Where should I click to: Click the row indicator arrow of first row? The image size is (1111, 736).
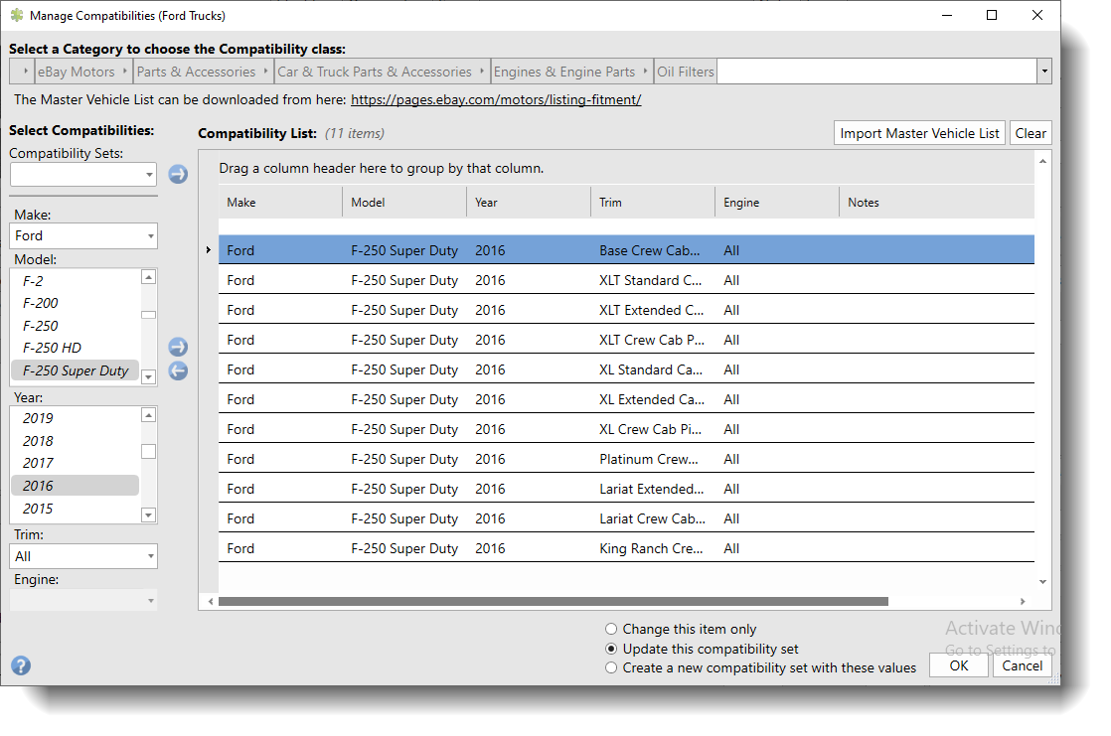click(x=208, y=250)
